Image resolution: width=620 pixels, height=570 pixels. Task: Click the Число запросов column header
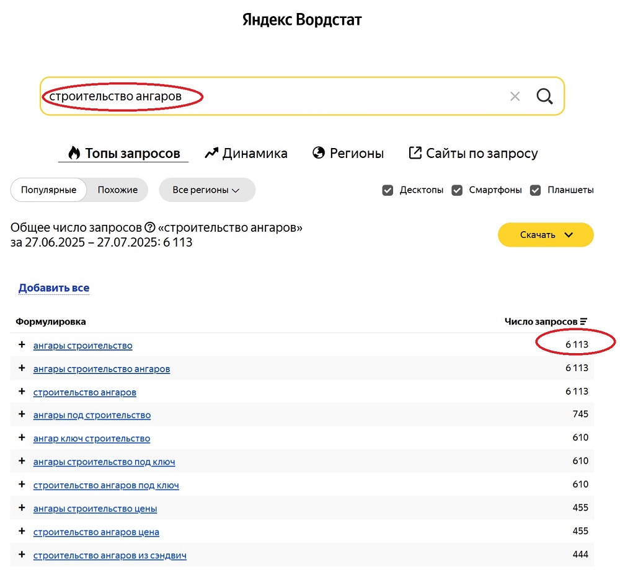point(541,322)
